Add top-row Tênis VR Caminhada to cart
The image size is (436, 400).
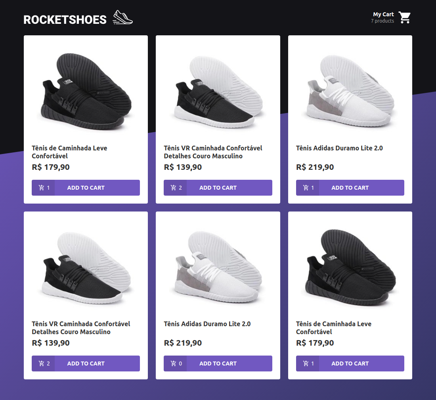click(218, 188)
